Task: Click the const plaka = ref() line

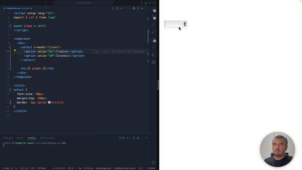Action: [x=30, y=26]
